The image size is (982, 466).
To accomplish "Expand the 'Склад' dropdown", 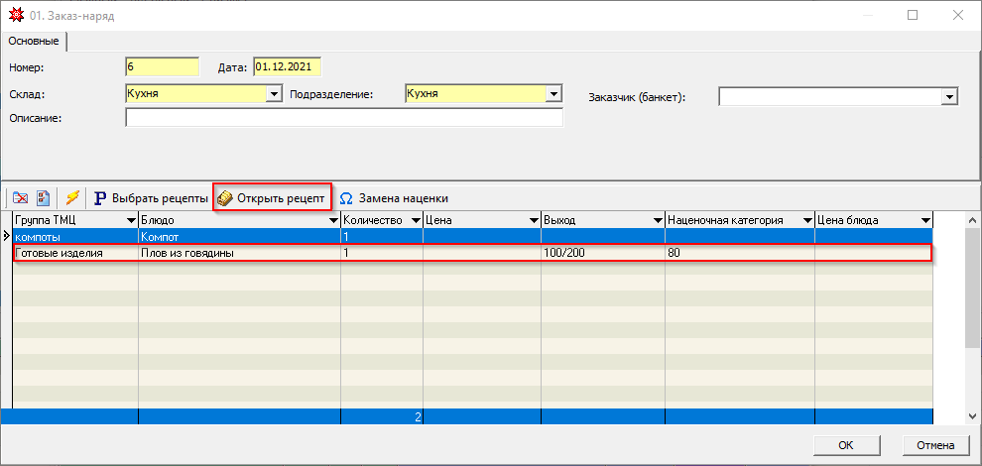I will (x=275, y=94).
